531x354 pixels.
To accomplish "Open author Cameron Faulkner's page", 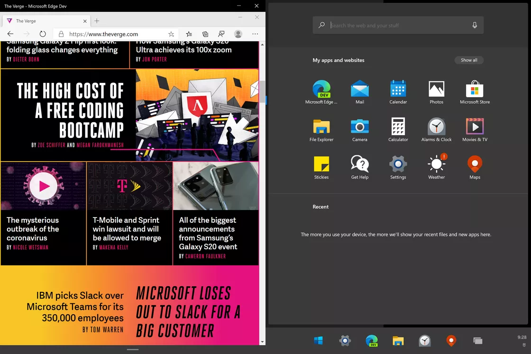I will click(x=206, y=256).
